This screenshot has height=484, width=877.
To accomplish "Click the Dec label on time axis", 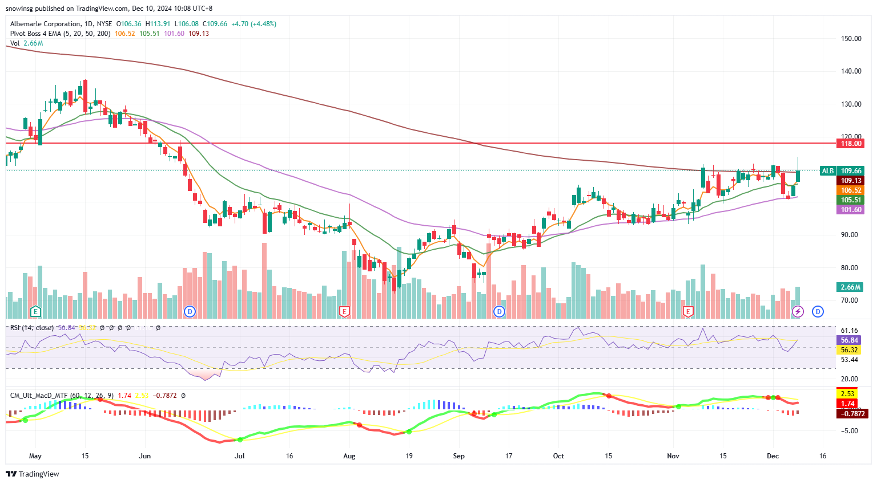I will pos(773,456).
